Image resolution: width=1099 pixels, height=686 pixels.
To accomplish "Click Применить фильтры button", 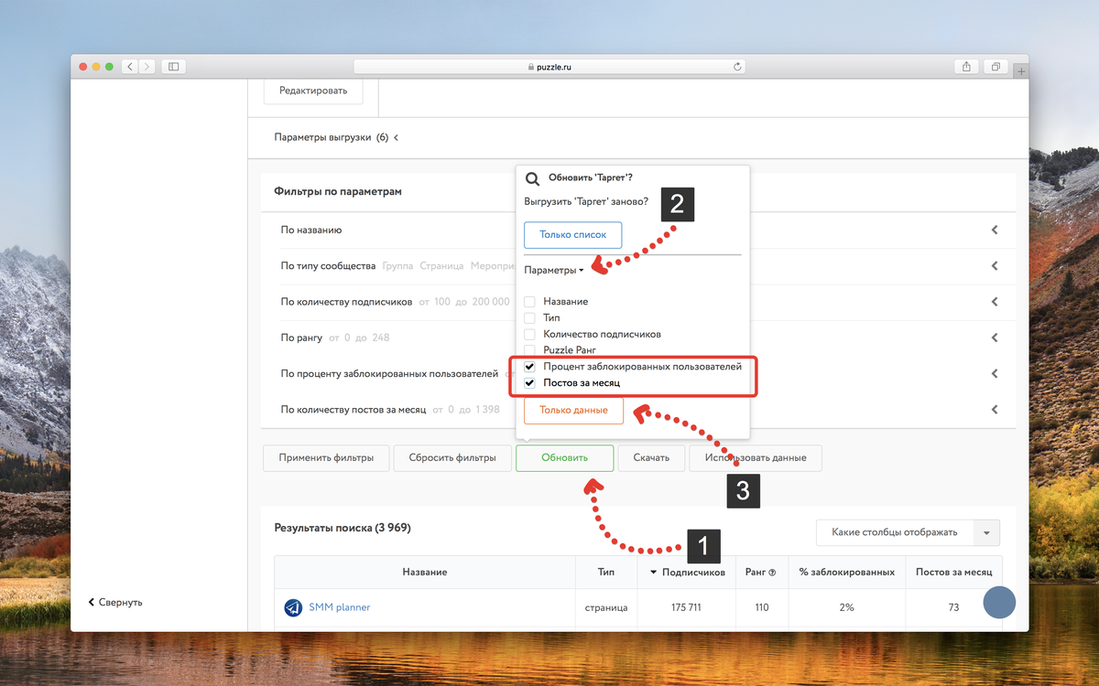I will (x=326, y=458).
